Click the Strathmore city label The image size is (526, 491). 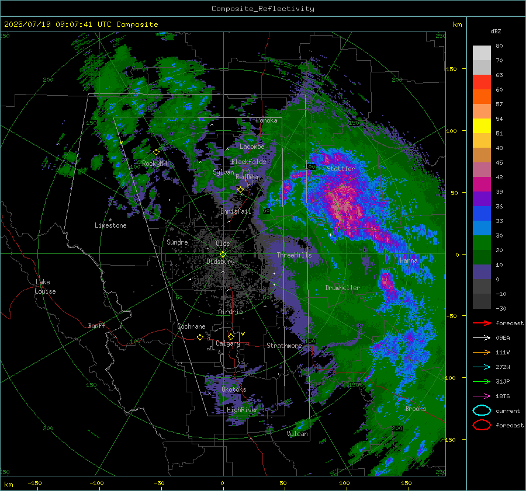pyautogui.click(x=284, y=346)
